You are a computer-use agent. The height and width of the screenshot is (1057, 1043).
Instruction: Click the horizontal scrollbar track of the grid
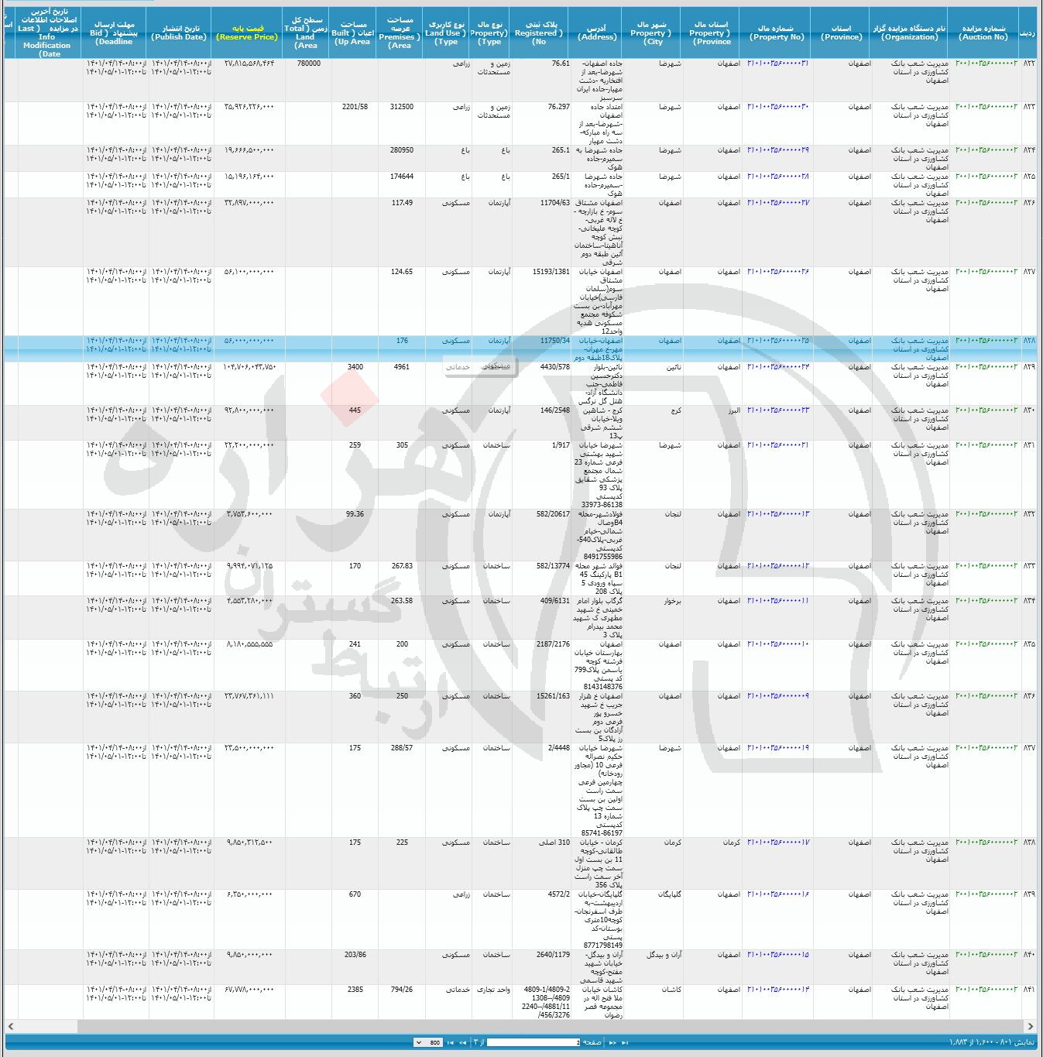point(520,1026)
